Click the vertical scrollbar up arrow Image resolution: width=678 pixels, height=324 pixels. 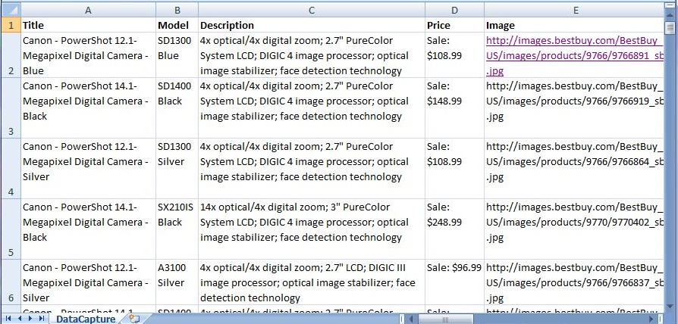tap(670, 16)
